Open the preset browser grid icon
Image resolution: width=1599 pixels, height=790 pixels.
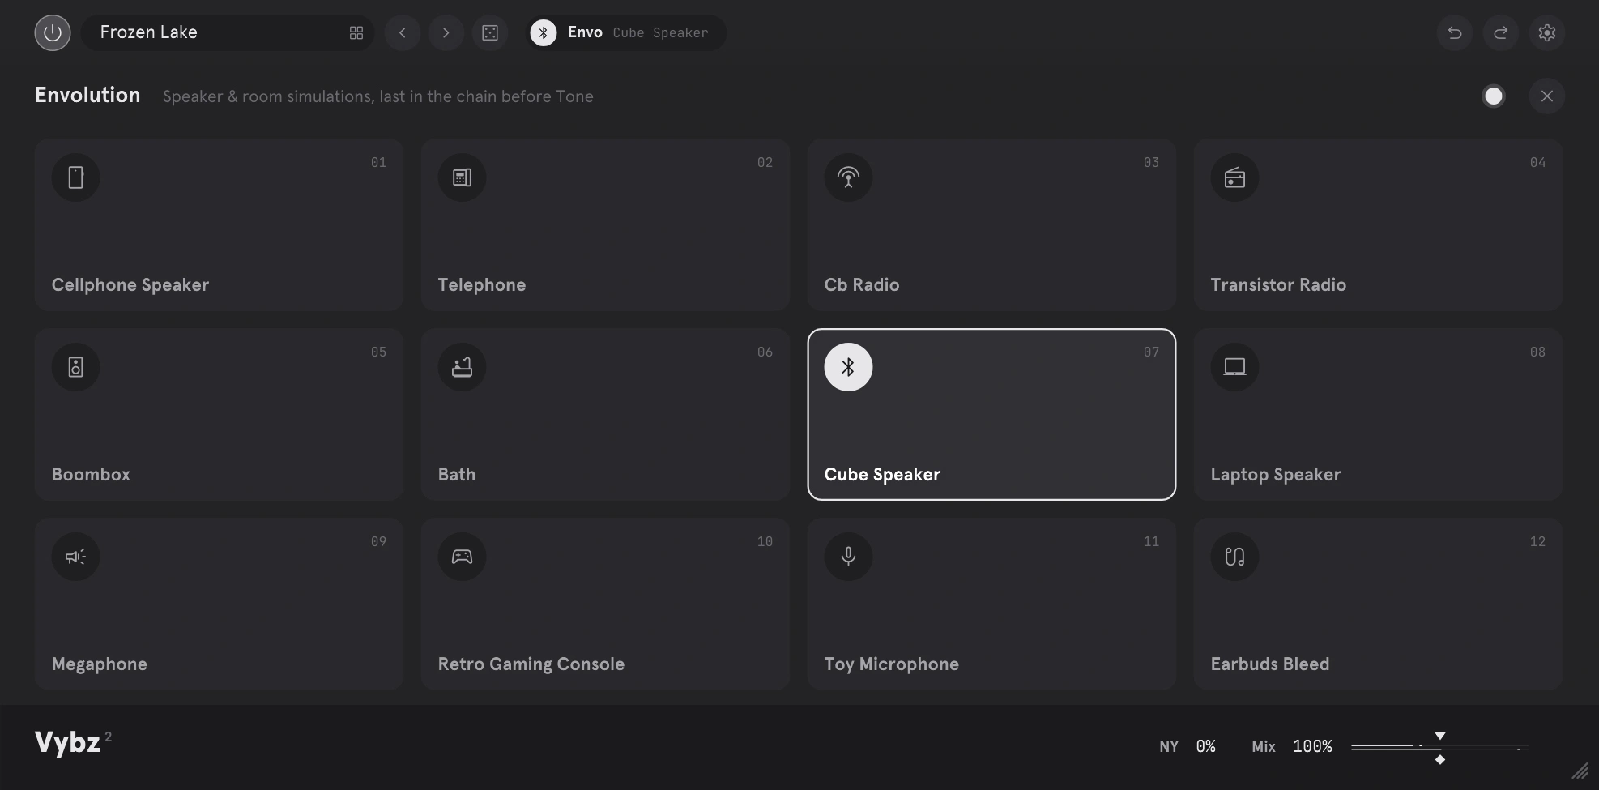[356, 32]
